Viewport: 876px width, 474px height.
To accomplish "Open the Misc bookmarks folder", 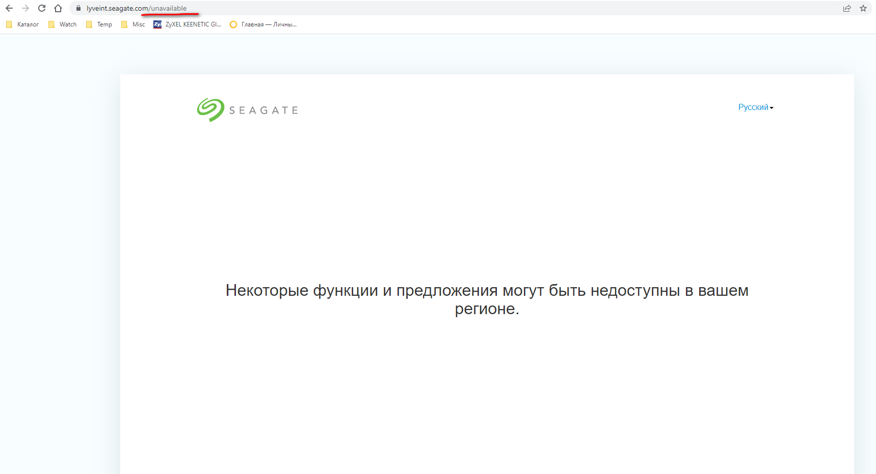I will pyautogui.click(x=134, y=24).
